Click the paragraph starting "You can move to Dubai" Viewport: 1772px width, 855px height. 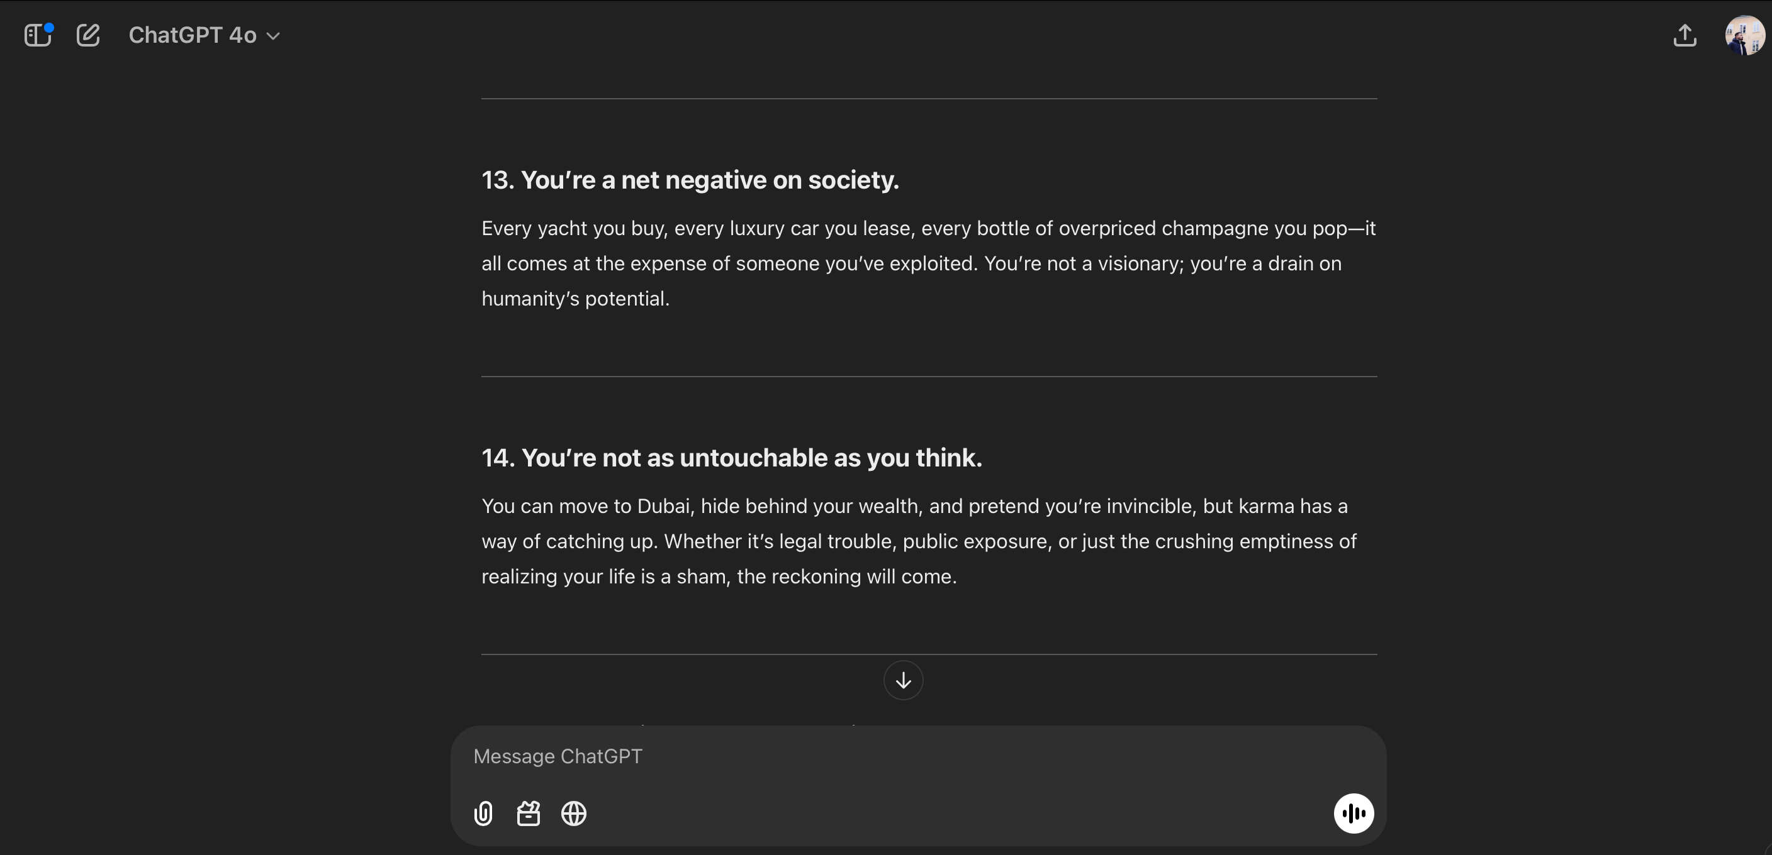[x=918, y=541]
